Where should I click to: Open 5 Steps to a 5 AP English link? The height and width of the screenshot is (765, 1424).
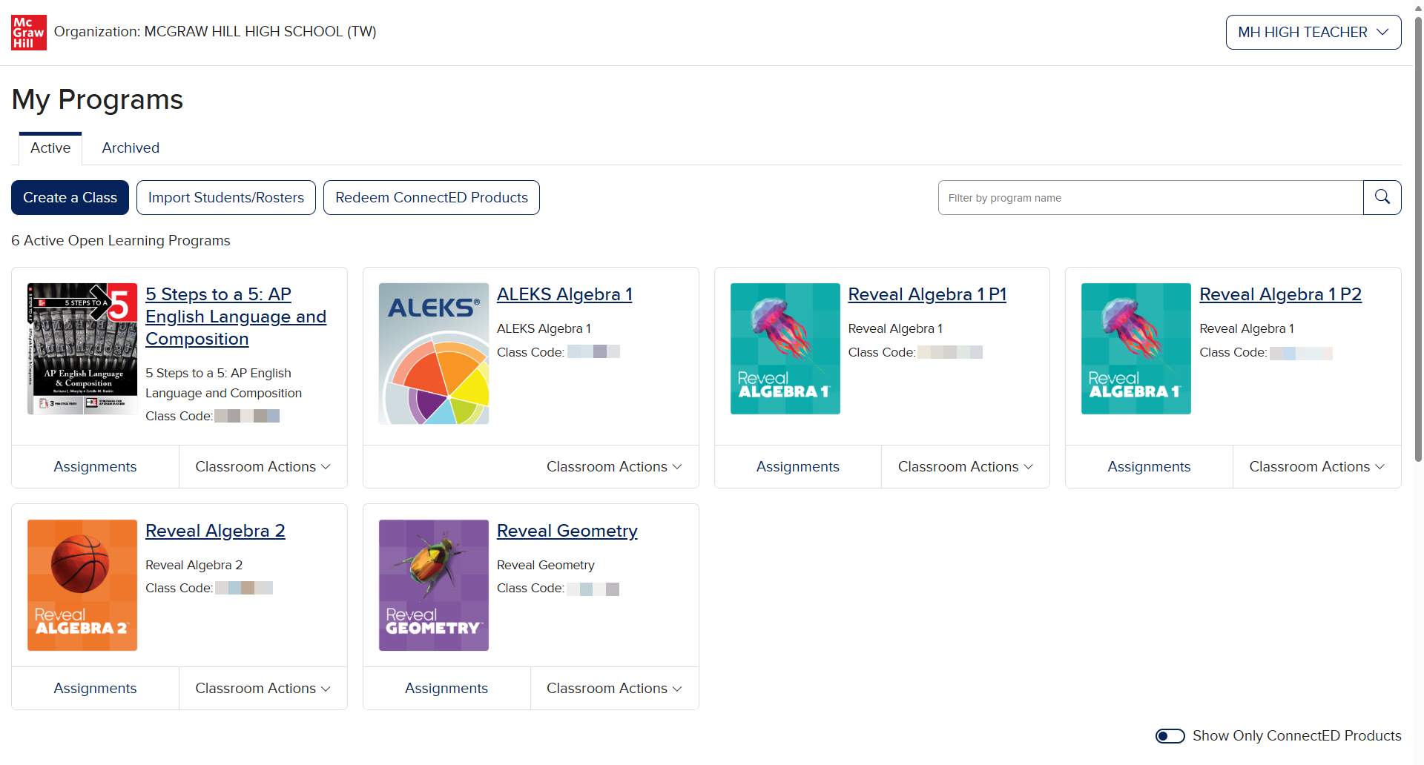coord(236,317)
